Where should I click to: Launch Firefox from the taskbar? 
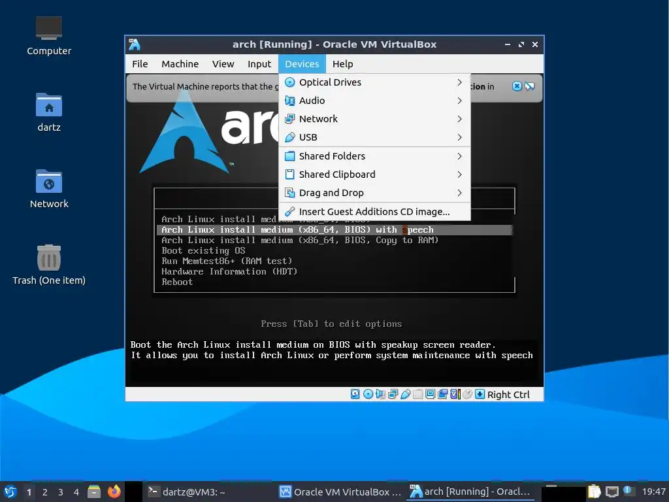(114, 492)
